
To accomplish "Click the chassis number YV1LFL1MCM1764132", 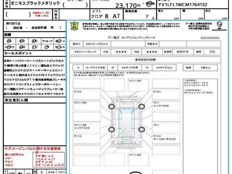I will point(183,5).
